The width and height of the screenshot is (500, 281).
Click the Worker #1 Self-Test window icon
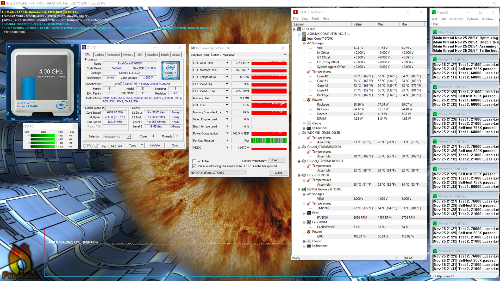435,59
